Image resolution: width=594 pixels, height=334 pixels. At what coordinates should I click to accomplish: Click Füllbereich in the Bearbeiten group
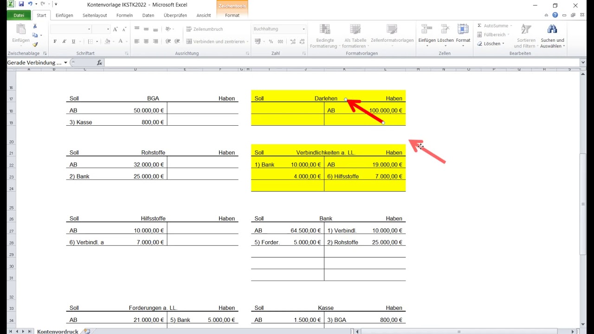494,35
